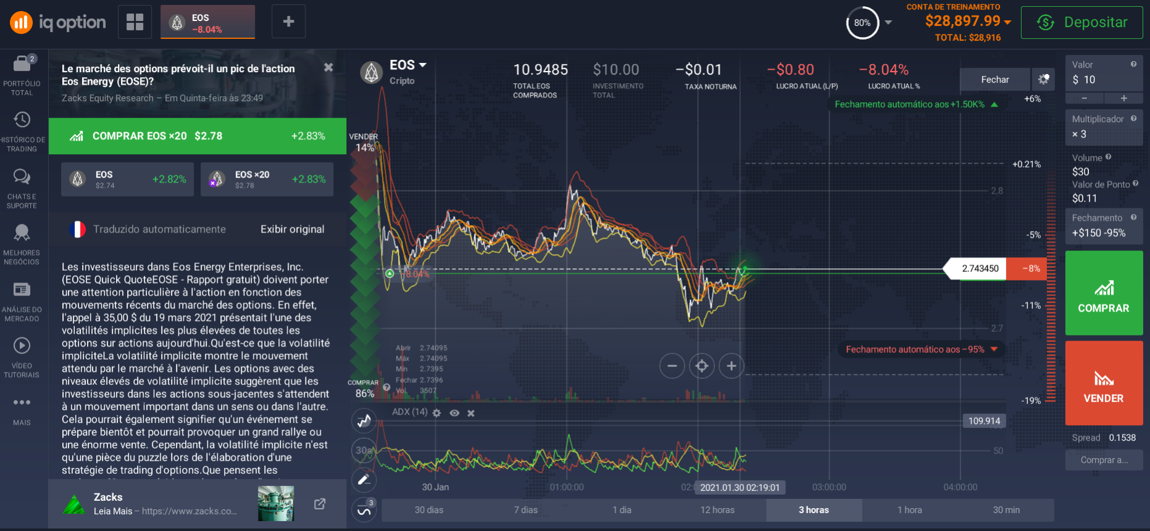Open Melhores Negócios
This screenshot has width=1150, height=531.
22,245
